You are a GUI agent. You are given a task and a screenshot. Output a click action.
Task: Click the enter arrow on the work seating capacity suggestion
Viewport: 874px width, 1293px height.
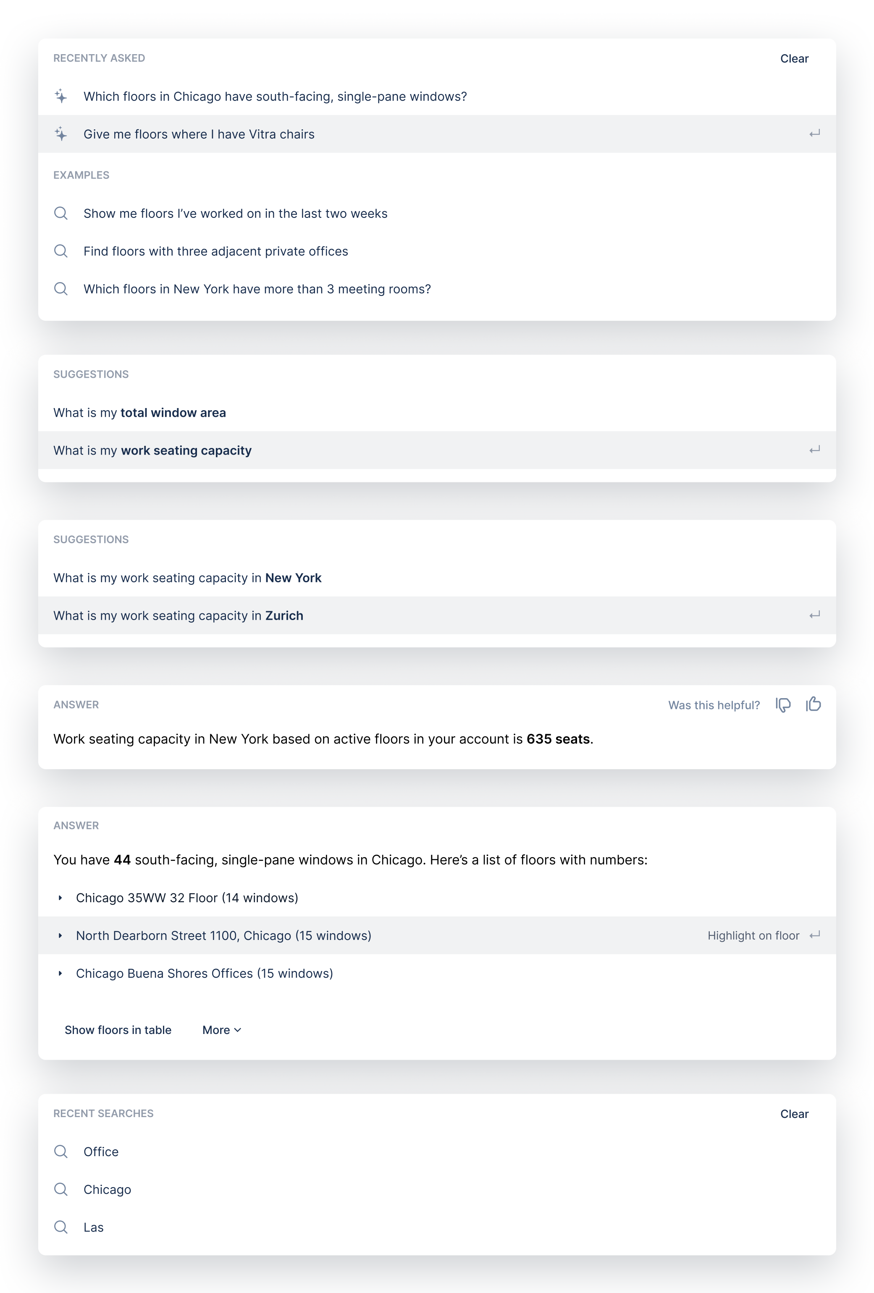pos(814,450)
